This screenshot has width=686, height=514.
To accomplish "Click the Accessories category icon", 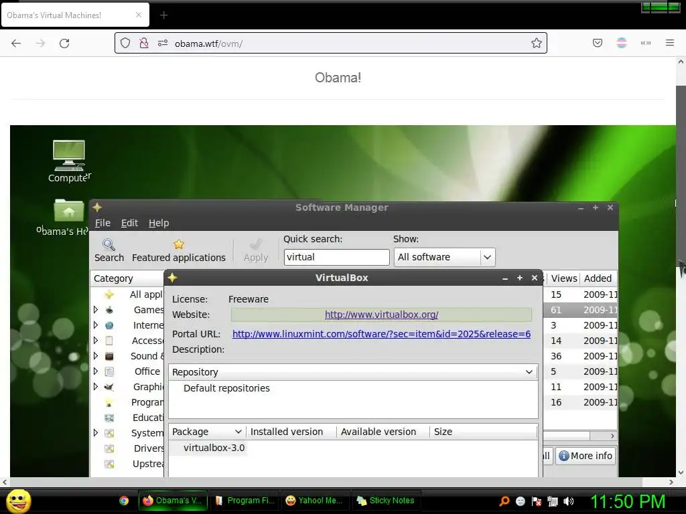I will 109,341.
